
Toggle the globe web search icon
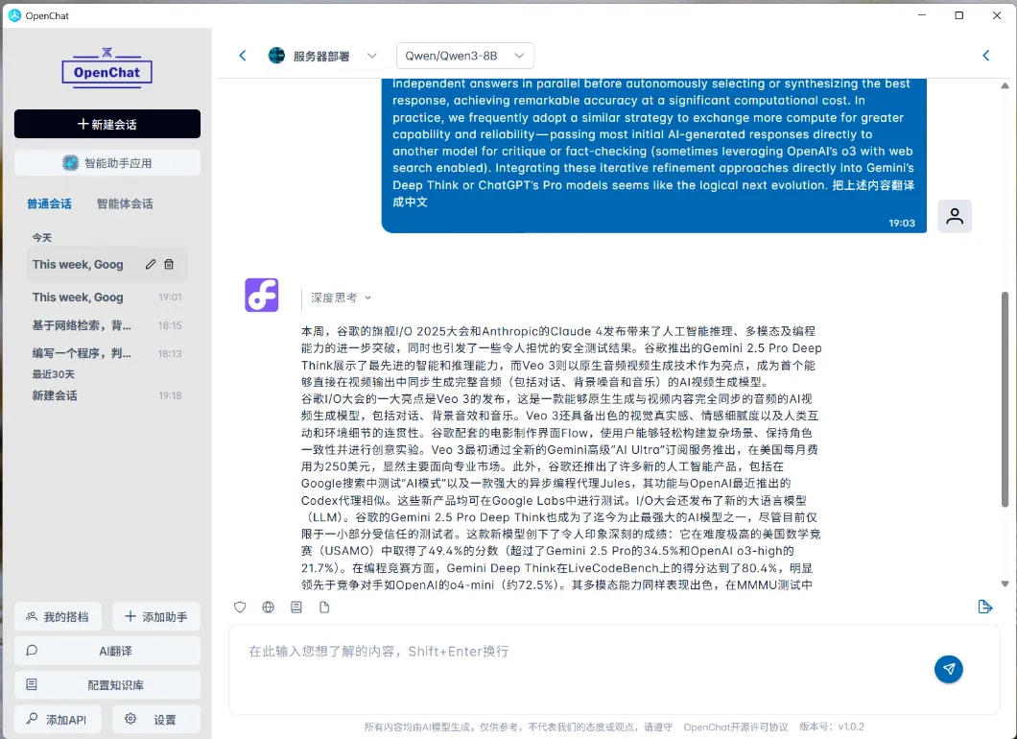coord(268,608)
